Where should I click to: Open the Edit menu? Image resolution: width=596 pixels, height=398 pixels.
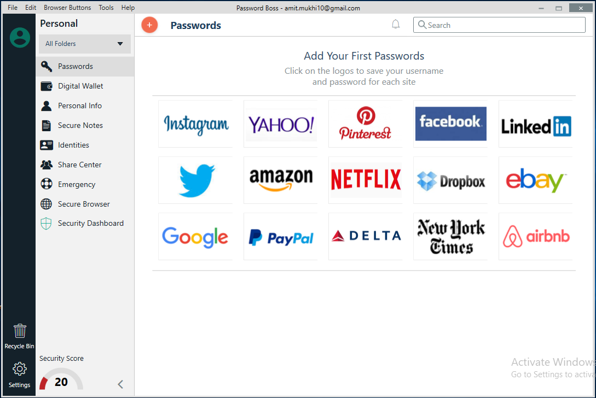(31, 8)
